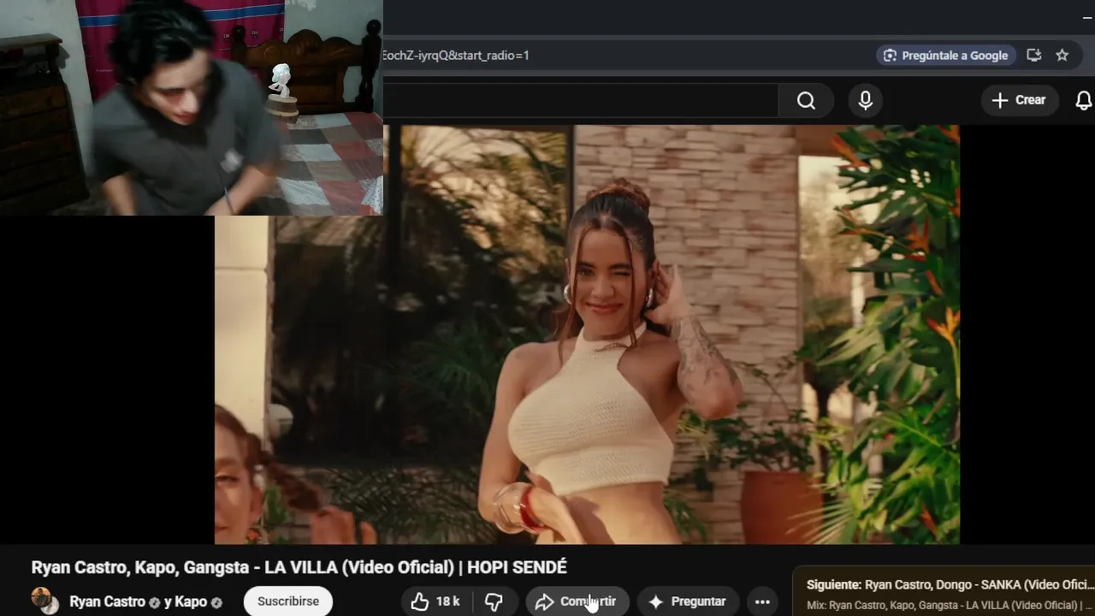The width and height of the screenshot is (1095, 616).
Task: Click the Compartir share button
Action: coord(577,601)
